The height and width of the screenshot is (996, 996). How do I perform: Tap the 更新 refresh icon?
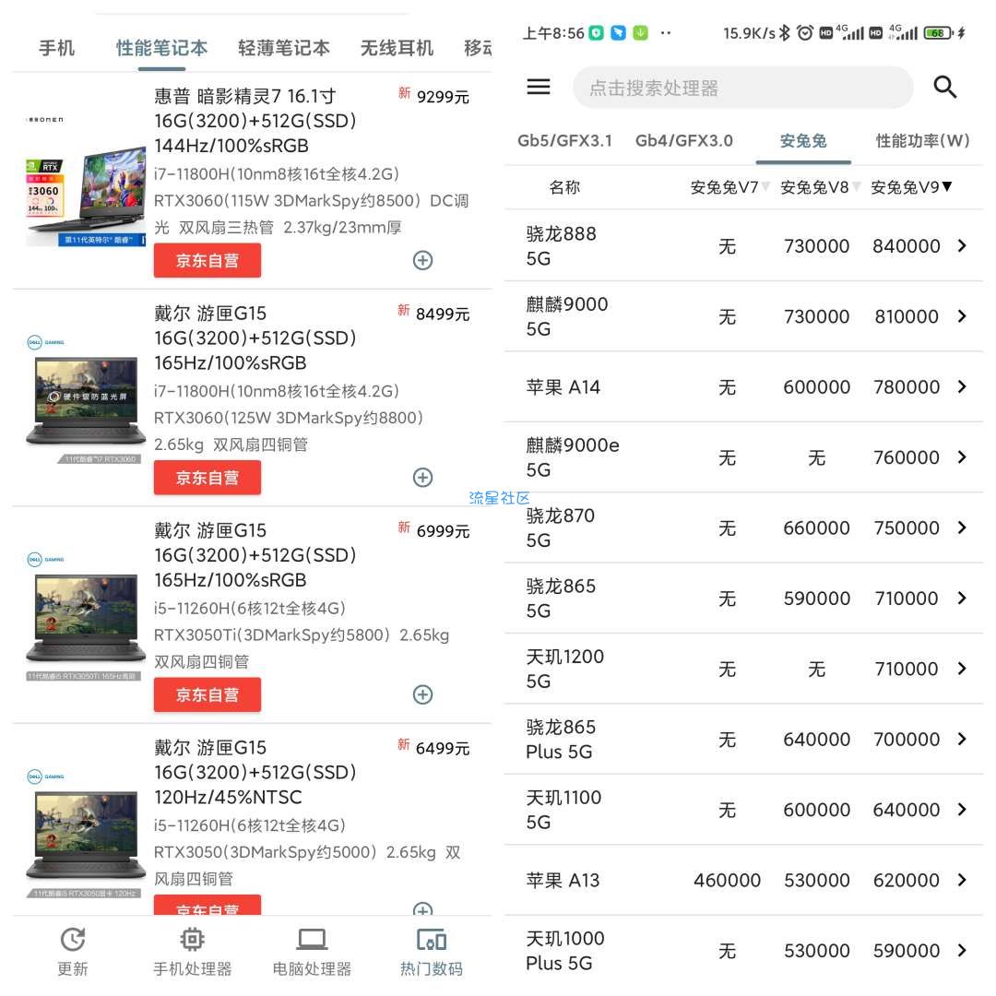[x=73, y=941]
